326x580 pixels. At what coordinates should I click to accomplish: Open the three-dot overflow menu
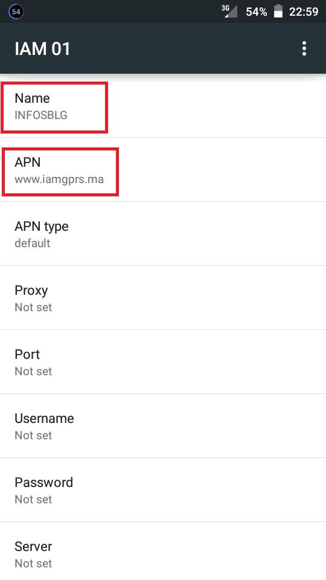click(x=304, y=48)
